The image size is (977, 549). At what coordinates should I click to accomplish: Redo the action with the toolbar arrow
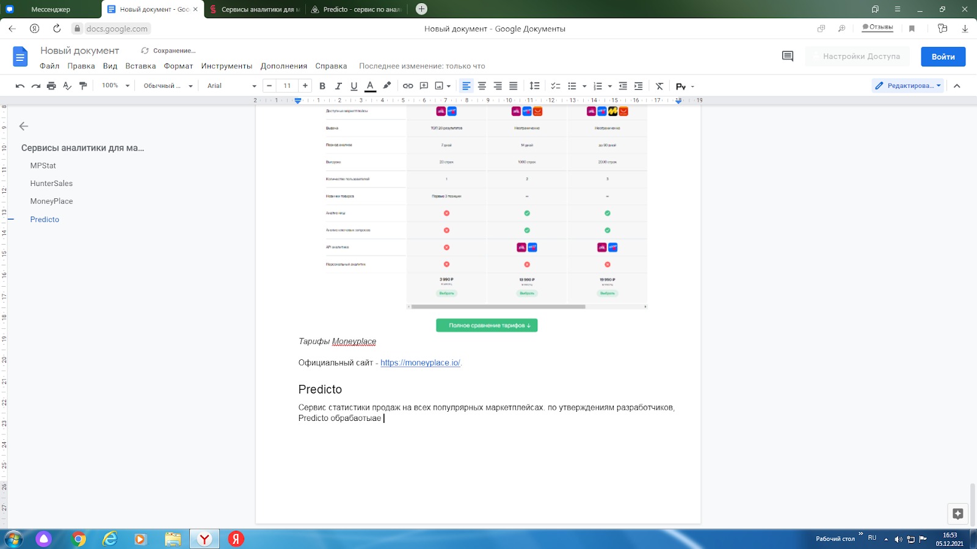coord(36,86)
